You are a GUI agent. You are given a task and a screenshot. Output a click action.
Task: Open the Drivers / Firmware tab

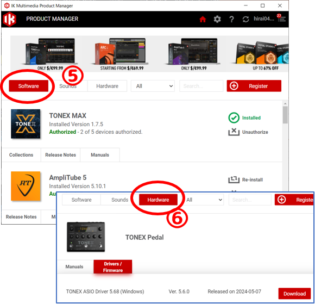click(113, 267)
